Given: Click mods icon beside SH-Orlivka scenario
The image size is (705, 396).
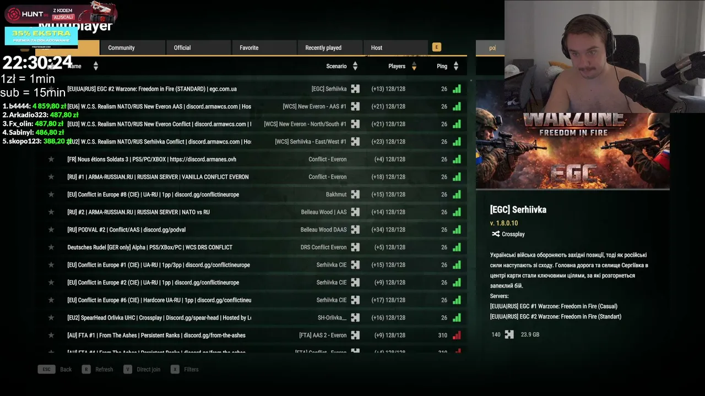Looking at the screenshot, I should [x=355, y=318].
